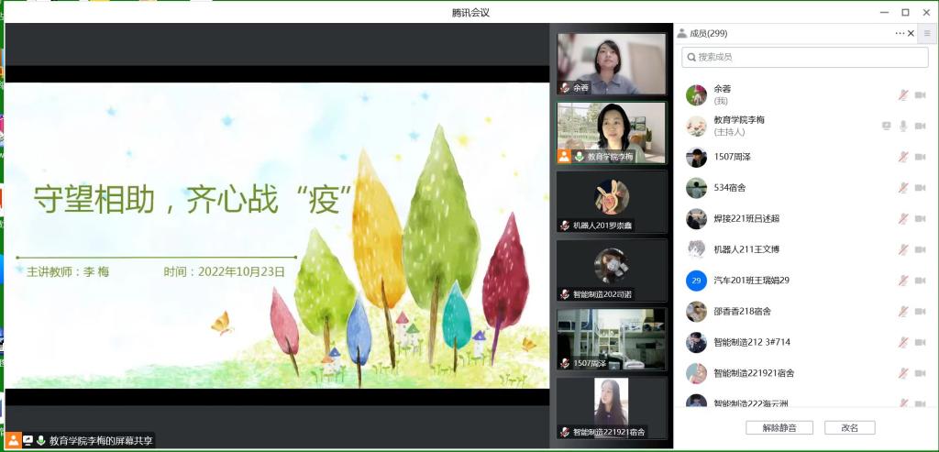Select 余荅's video thumbnail
The width and height of the screenshot is (939, 452).
pos(611,63)
